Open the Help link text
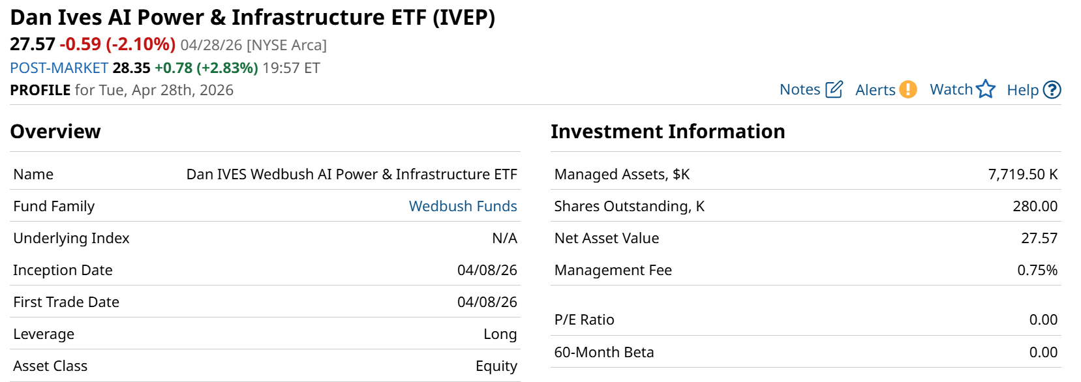The image size is (1081, 382). (x=1022, y=90)
